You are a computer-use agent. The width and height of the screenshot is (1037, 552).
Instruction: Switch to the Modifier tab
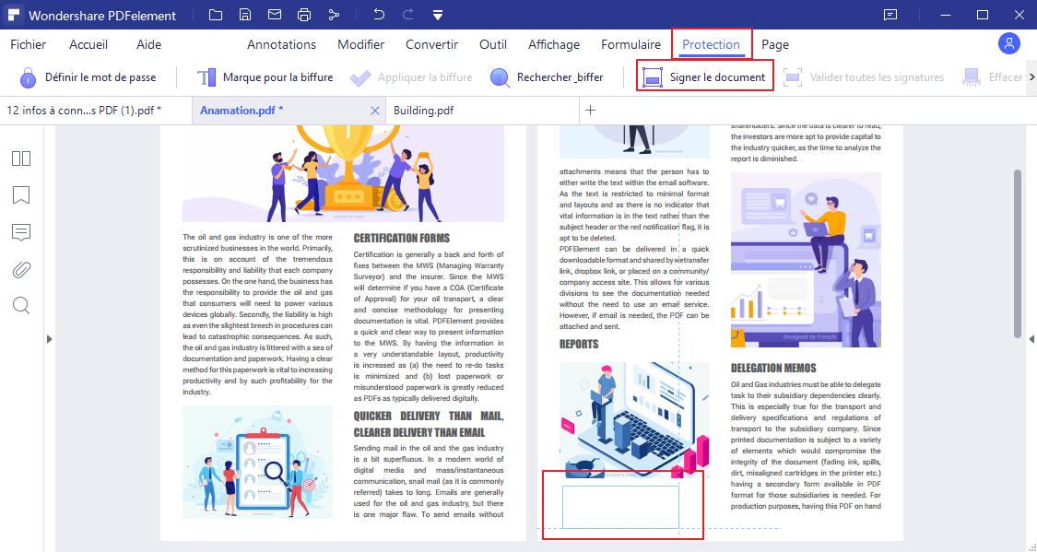361,44
